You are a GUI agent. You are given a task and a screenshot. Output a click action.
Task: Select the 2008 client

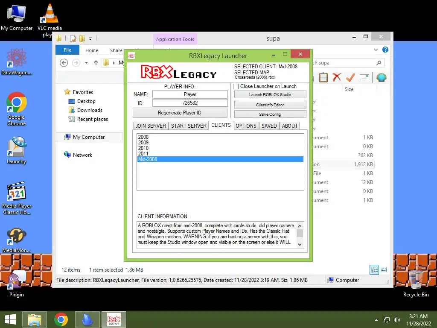click(220, 137)
